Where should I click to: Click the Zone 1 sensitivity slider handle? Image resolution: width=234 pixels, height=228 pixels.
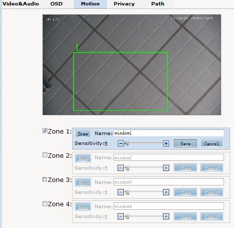pos(127,143)
